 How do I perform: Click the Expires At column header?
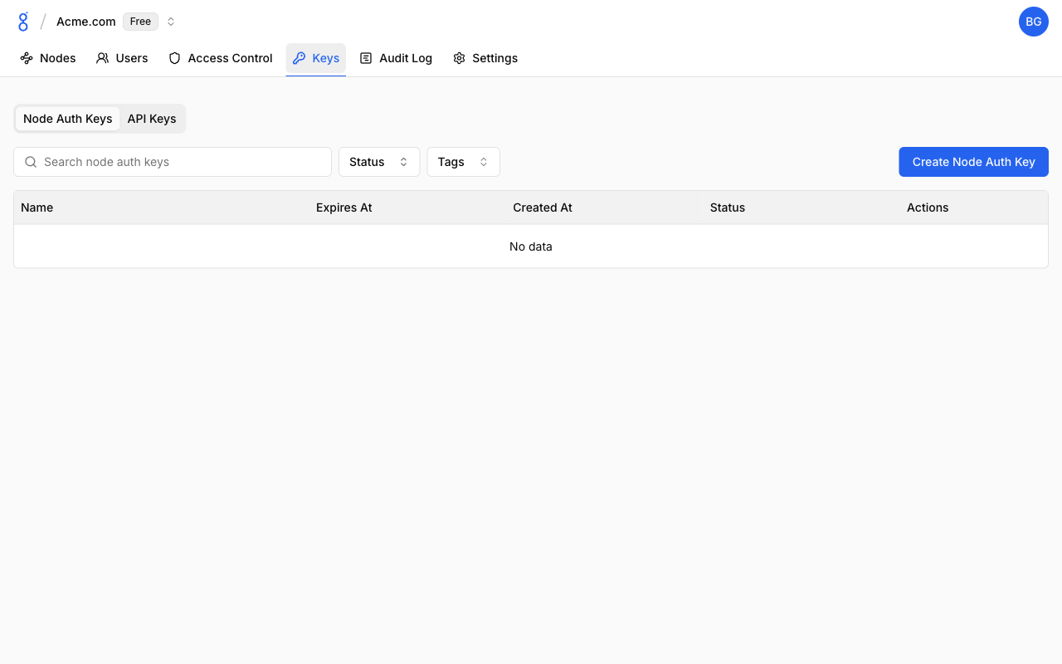tap(343, 207)
